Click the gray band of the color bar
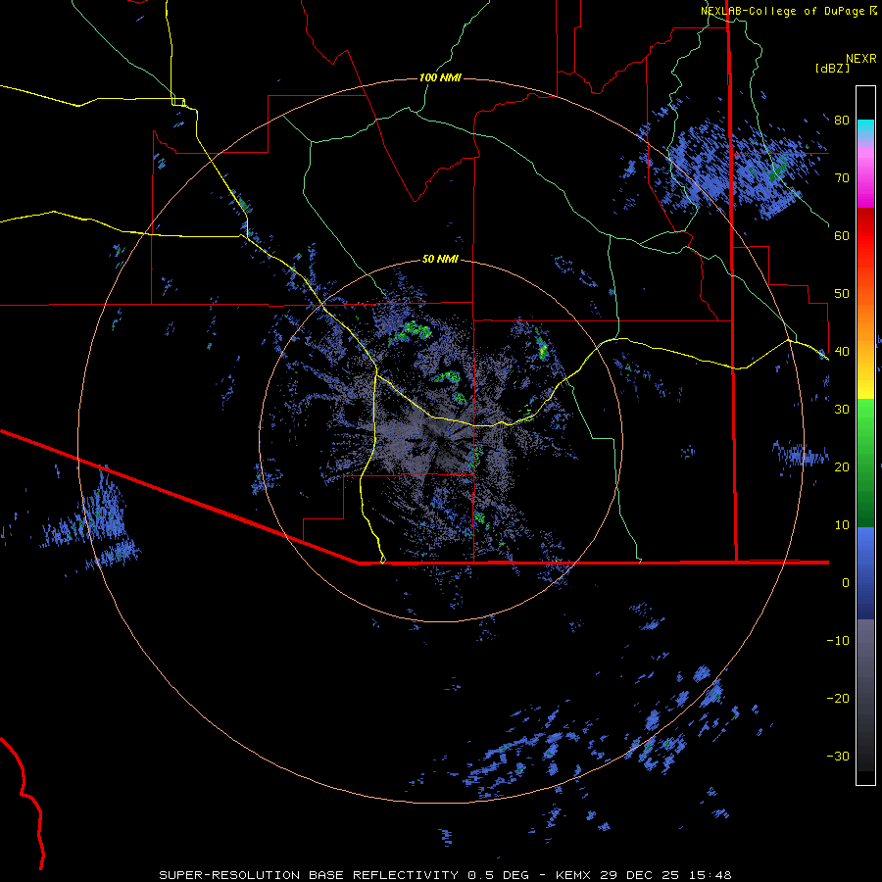 tap(865, 695)
